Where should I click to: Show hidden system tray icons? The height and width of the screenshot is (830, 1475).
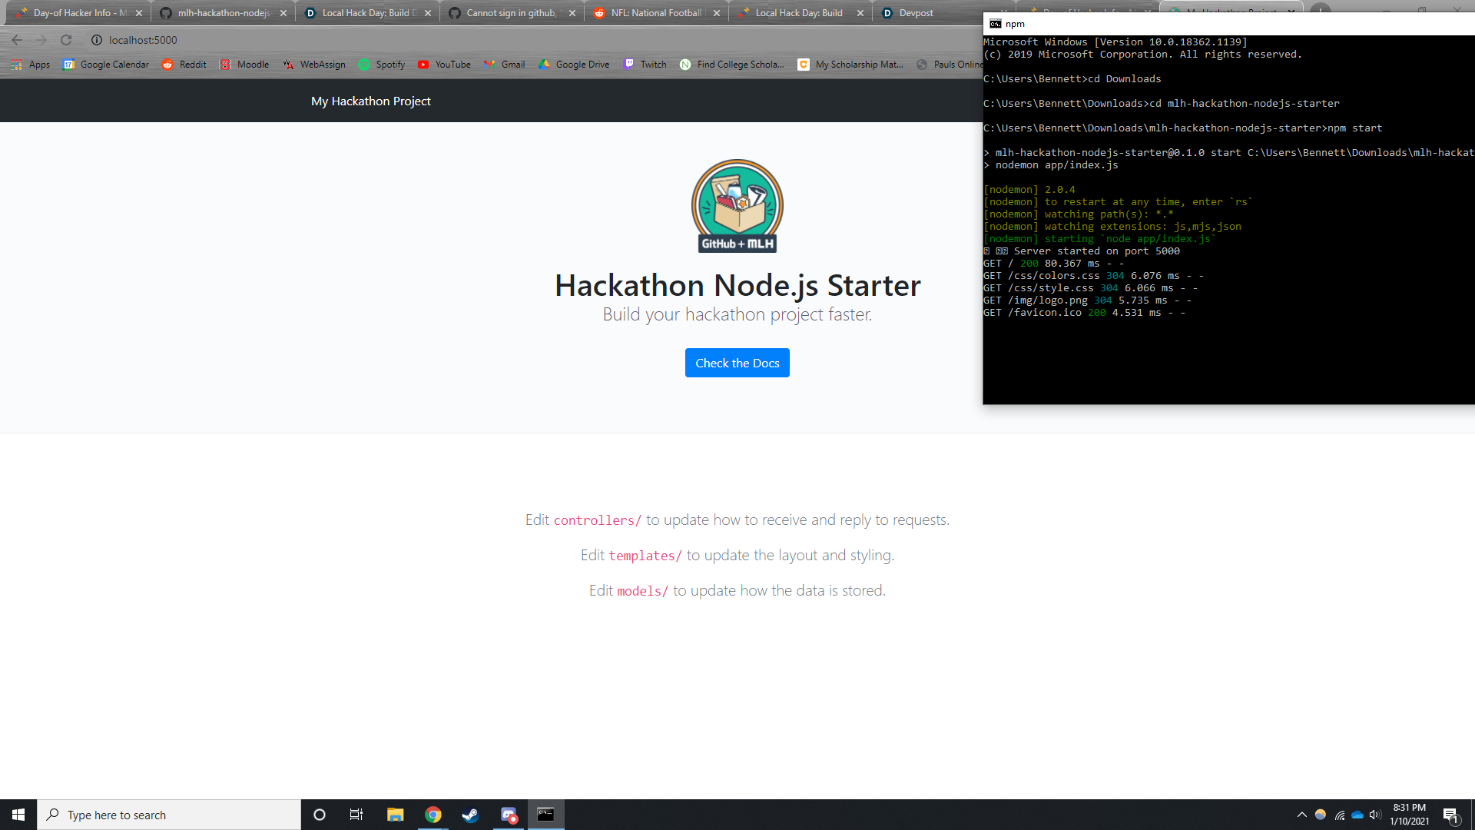click(x=1301, y=815)
